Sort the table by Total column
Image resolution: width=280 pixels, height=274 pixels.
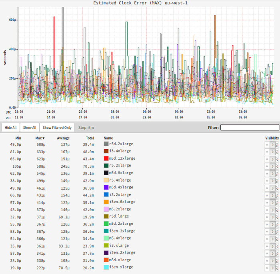pyautogui.click(x=89, y=138)
